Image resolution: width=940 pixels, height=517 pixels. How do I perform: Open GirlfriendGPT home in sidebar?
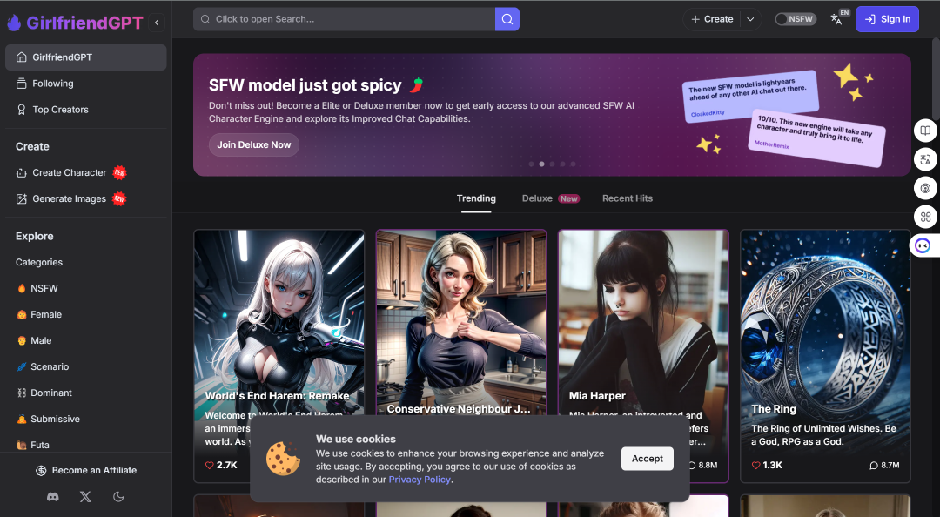(85, 57)
